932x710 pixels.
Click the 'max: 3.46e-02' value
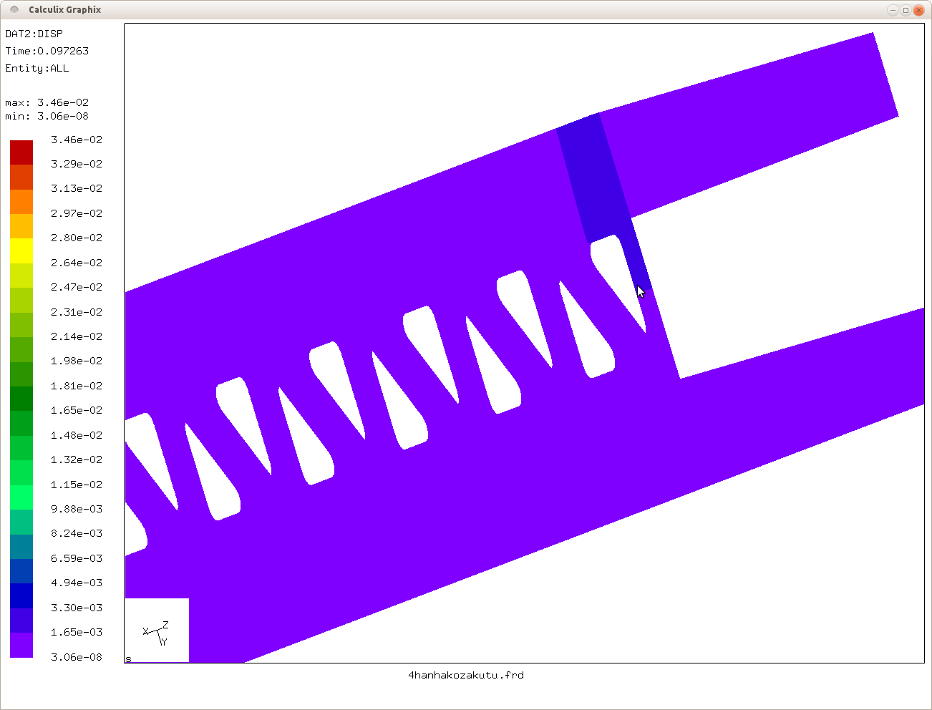click(47, 102)
